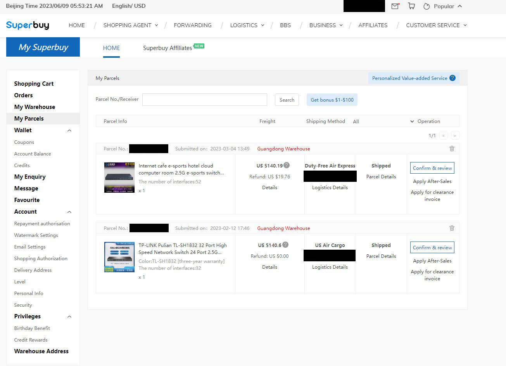The height and width of the screenshot is (366, 506).
Task: Delete the first parcel with trash icon
Action: [x=451, y=148]
